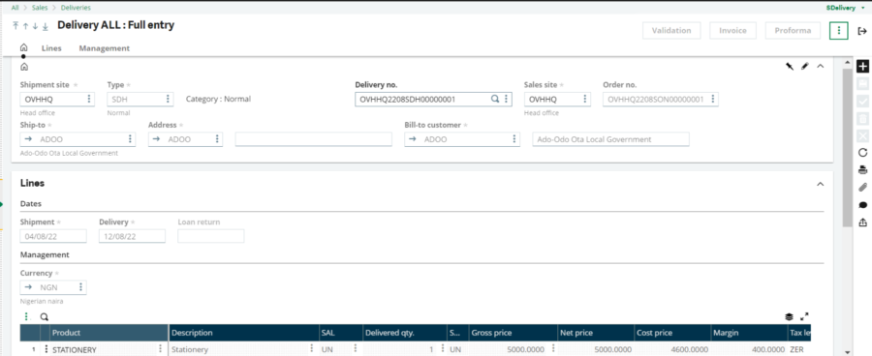Open Currency field actions menu
The height and width of the screenshot is (356, 872).
click(80, 287)
